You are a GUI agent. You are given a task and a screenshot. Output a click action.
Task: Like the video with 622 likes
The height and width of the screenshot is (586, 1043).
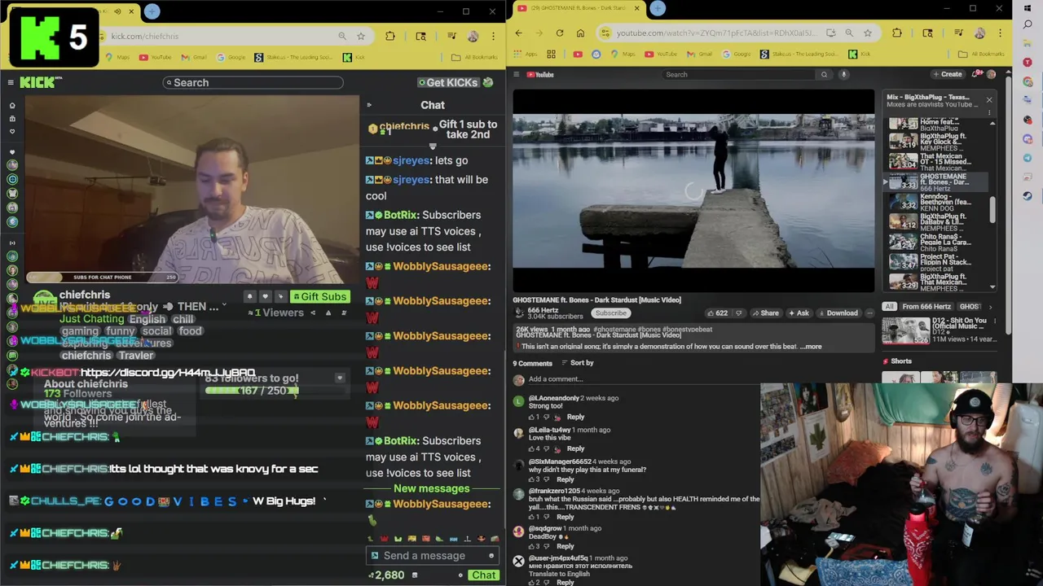click(x=717, y=313)
